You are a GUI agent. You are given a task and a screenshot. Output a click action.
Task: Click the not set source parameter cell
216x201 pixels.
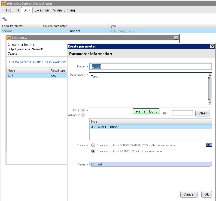[x=75, y=31]
